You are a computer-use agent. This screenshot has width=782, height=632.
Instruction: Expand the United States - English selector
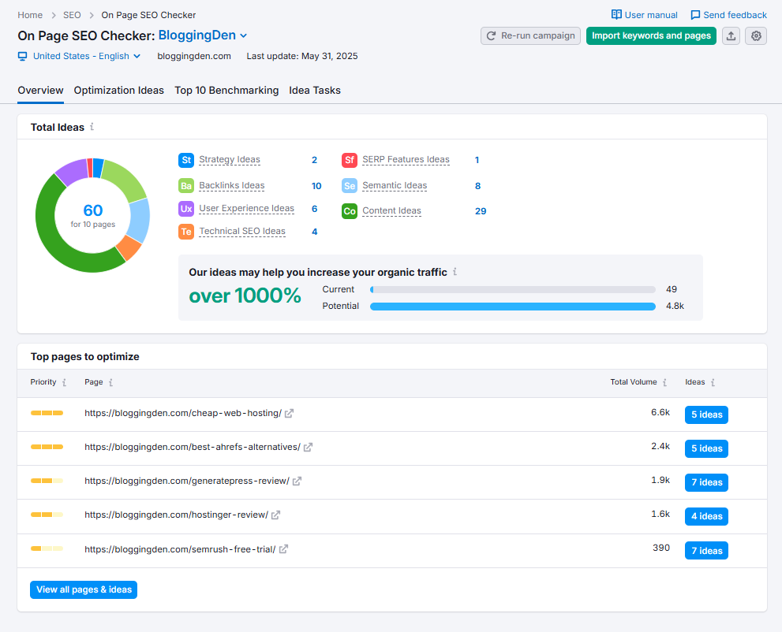pyautogui.click(x=79, y=56)
